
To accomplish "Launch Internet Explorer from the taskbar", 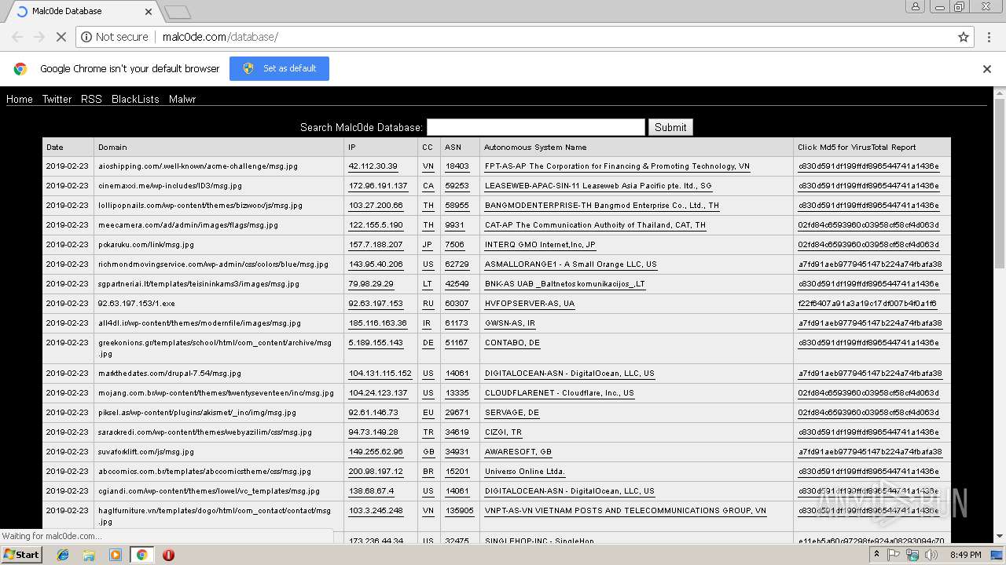I will pyautogui.click(x=63, y=554).
